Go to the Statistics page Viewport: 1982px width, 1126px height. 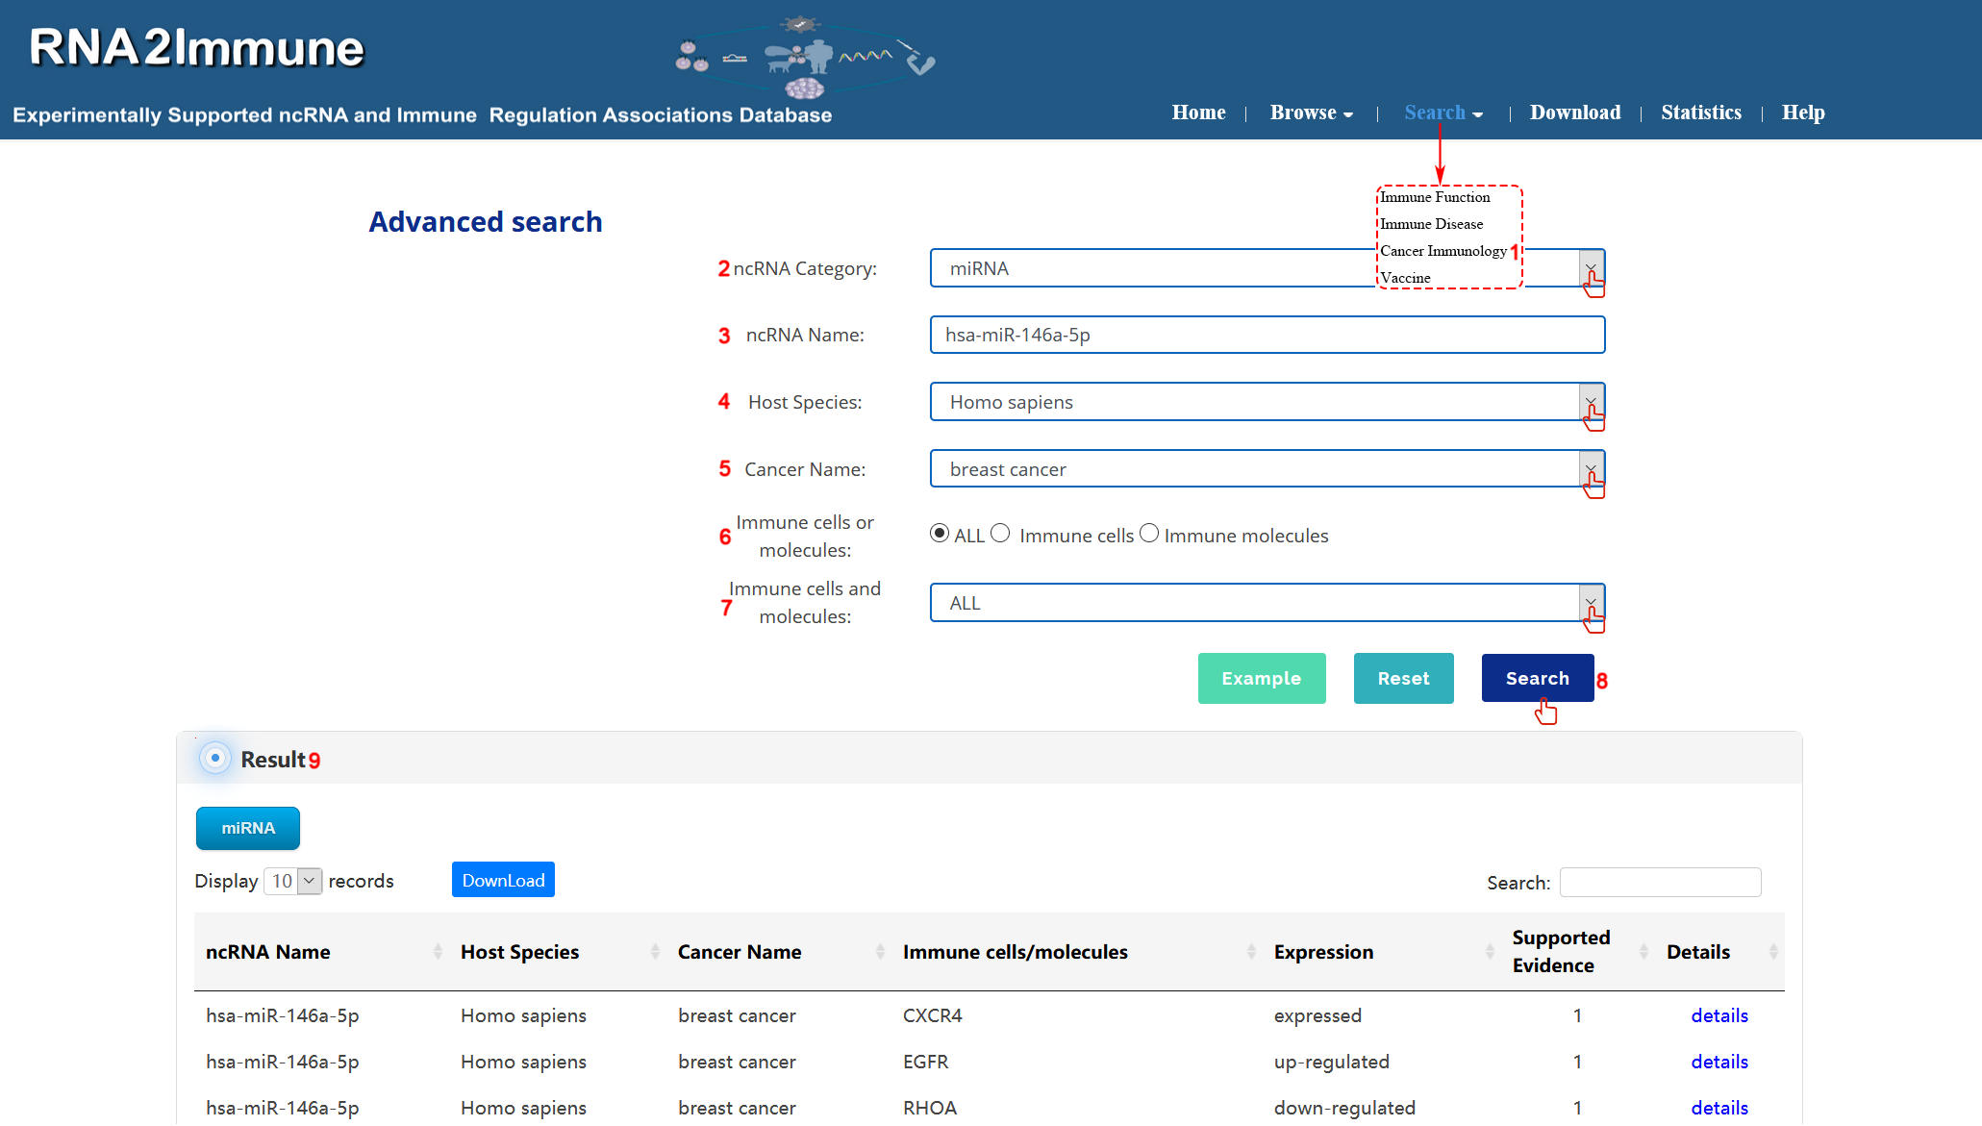[1700, 113]
